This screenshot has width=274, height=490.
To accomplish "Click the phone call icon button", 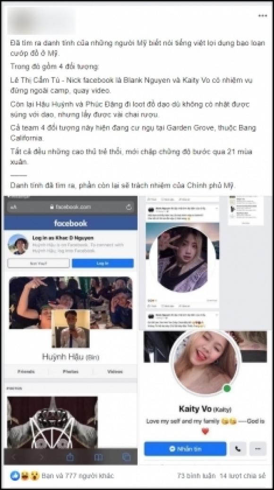I will click(238, 449).
